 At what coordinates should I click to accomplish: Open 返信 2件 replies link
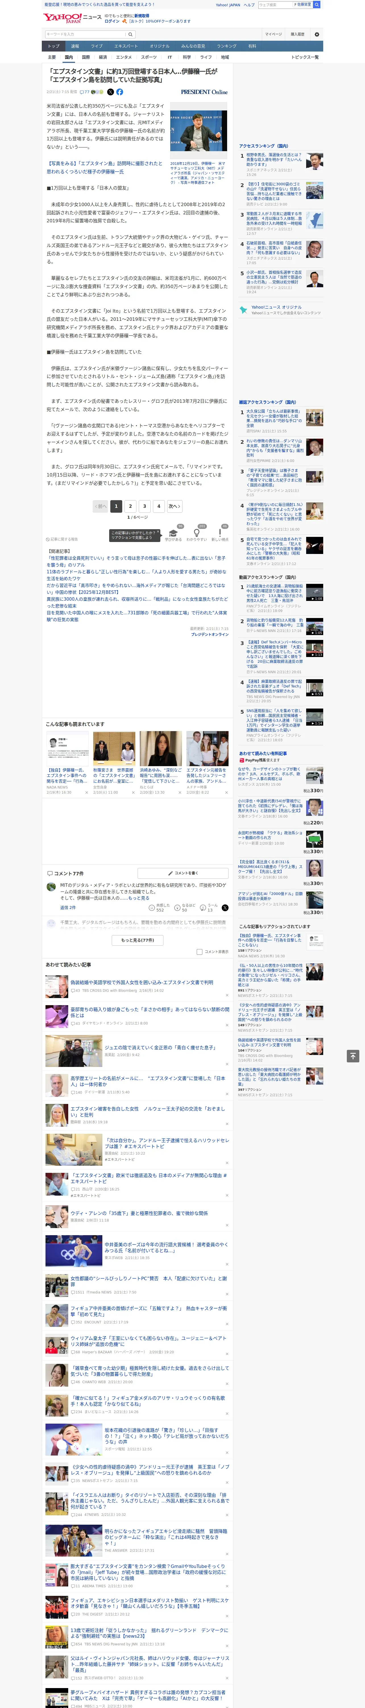point(68,908)
